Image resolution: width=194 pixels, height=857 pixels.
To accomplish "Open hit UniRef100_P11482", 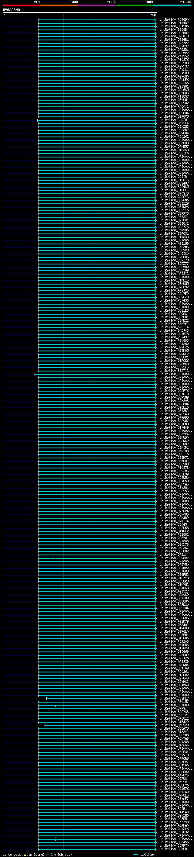I will 174,23.
